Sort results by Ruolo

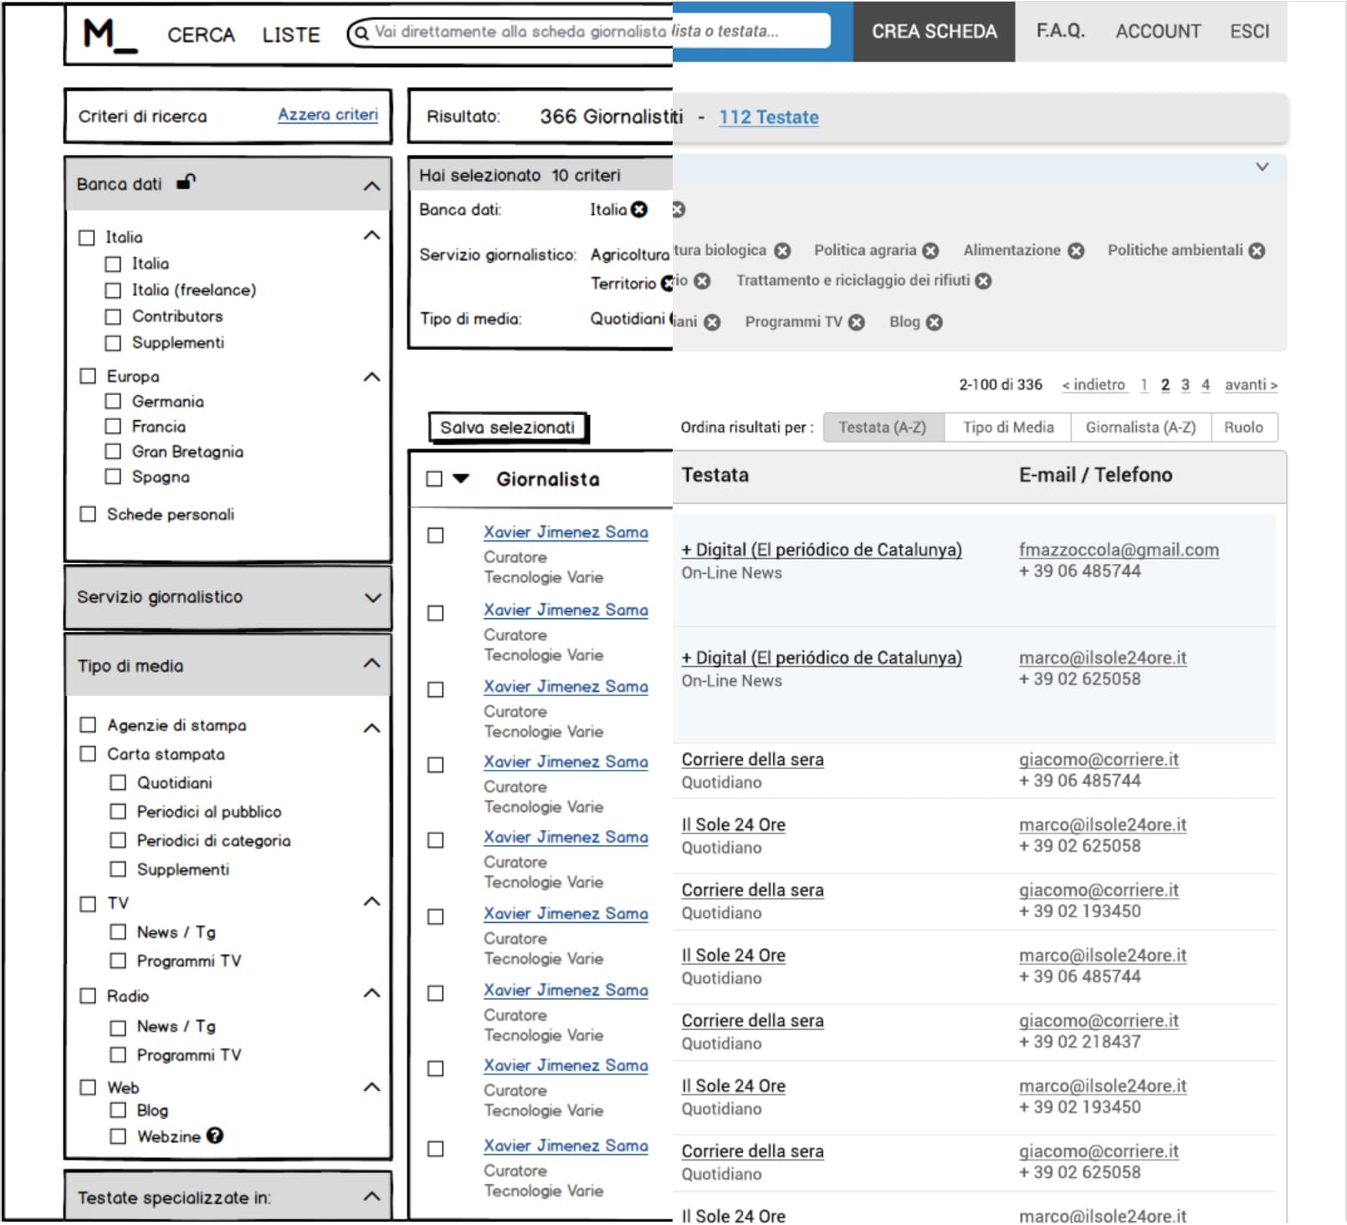[x=1243, y=427]
